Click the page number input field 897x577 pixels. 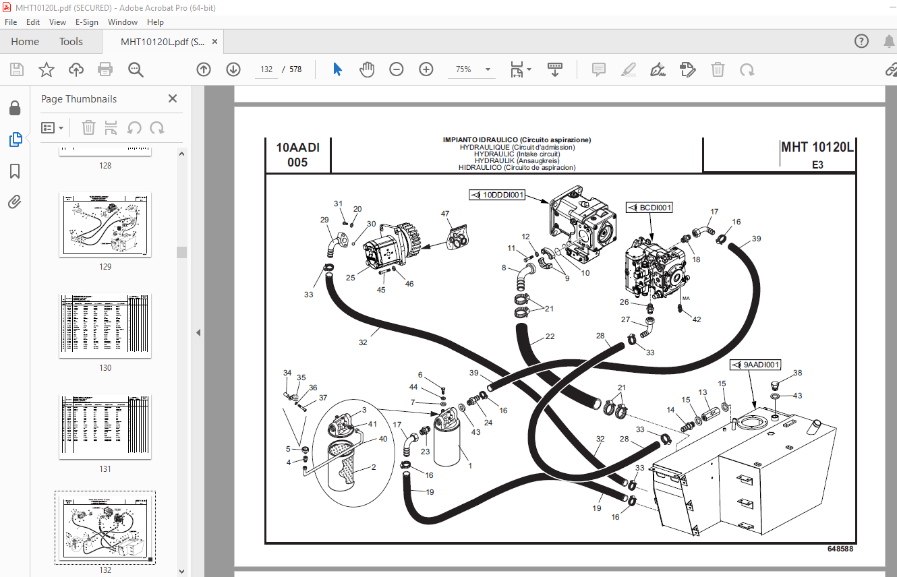click(266, 69)
